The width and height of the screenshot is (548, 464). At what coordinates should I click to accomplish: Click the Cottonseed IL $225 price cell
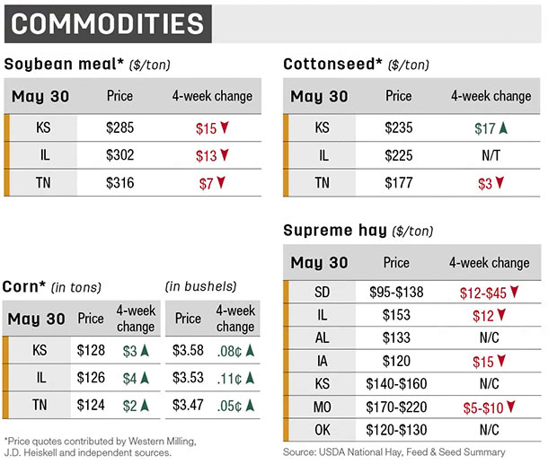pyautogui.click(x=398, y=155)
